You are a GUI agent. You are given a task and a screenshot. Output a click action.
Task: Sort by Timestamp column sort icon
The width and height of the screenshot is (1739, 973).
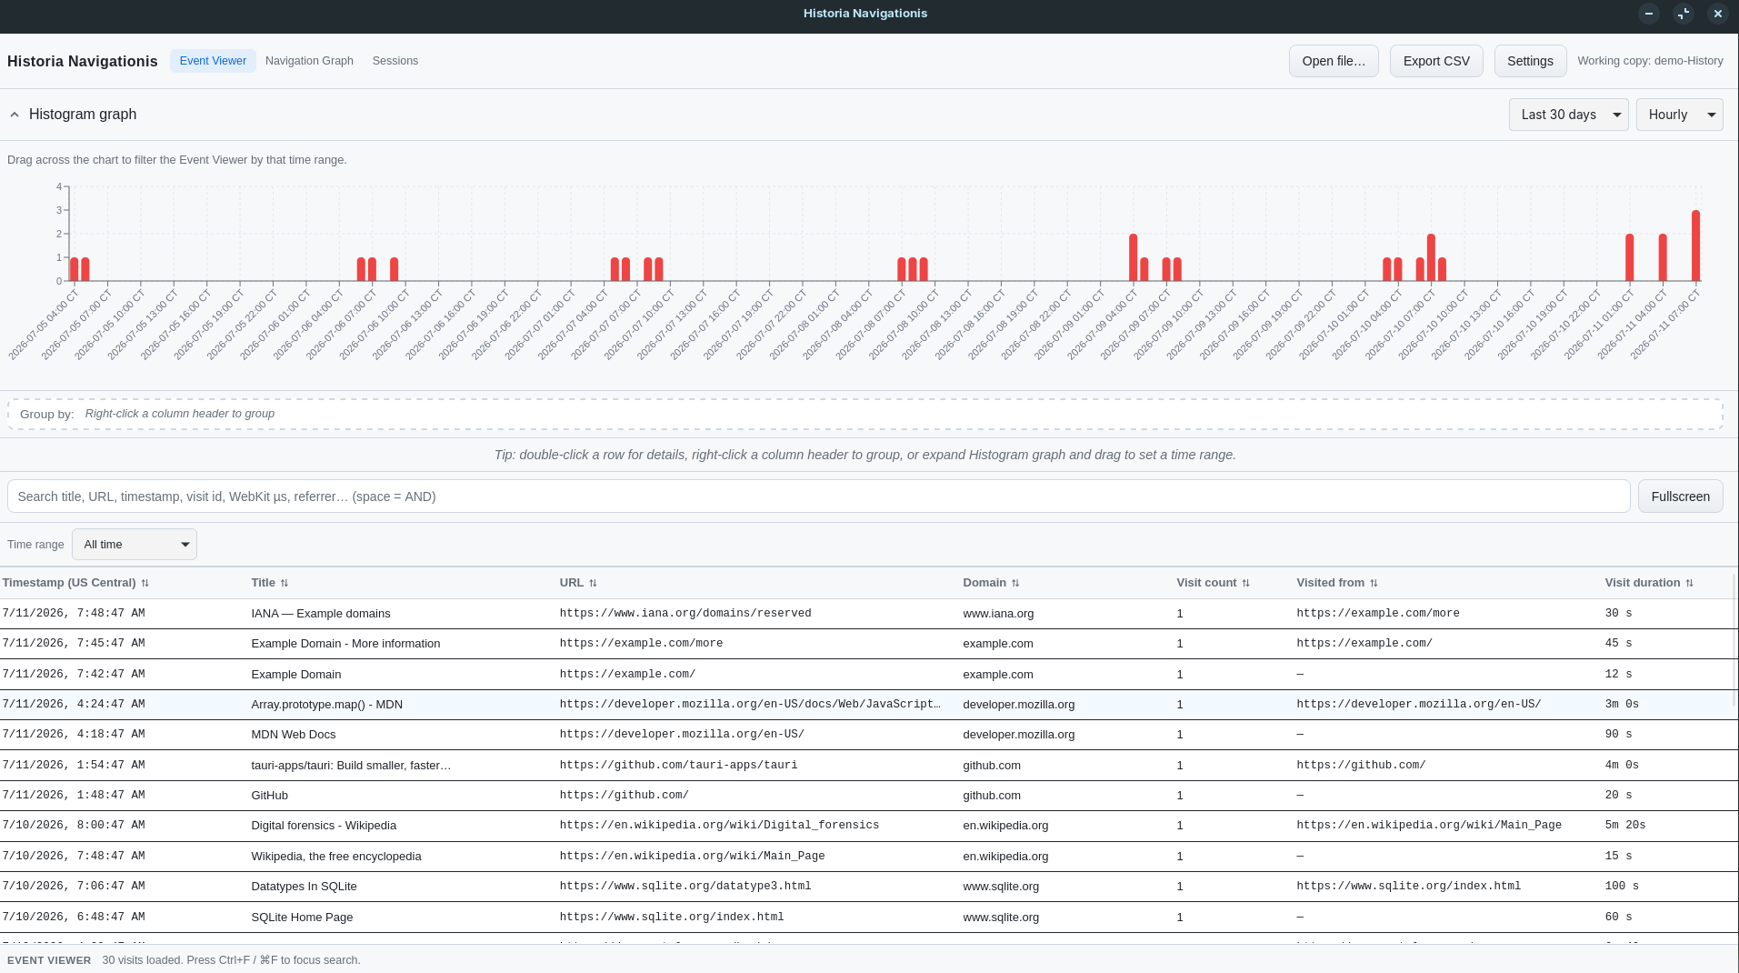tap(145, 583)
